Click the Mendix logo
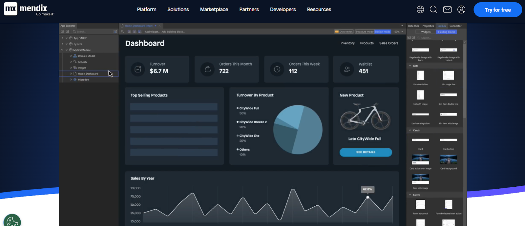The width and height of the screenshot is (525, 226). [29, 10]
